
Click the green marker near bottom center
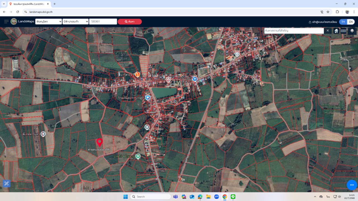[138, 156]
